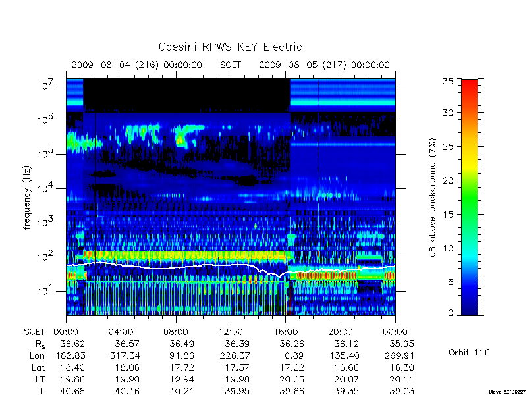Click the 12:00 time tick label

tap(231, 332)
